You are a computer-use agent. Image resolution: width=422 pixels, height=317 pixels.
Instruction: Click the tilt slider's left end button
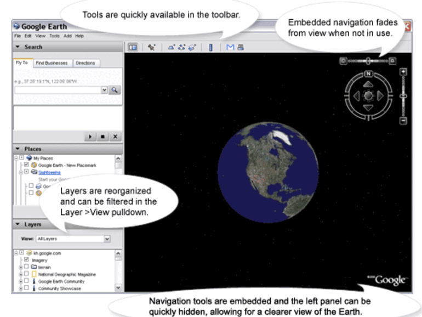coord(343,61)
